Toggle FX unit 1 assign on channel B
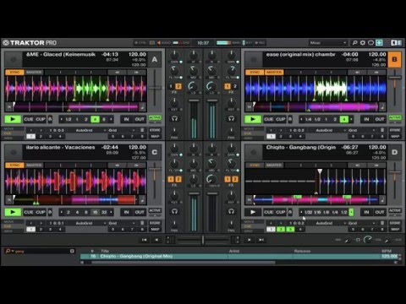 (x=228, y=86)
